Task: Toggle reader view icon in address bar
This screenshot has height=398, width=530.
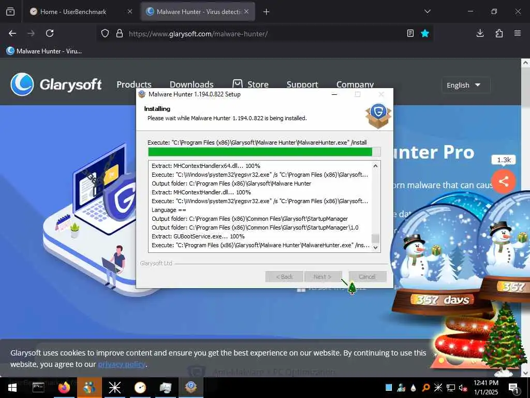Action: click(x=410, y=33)
